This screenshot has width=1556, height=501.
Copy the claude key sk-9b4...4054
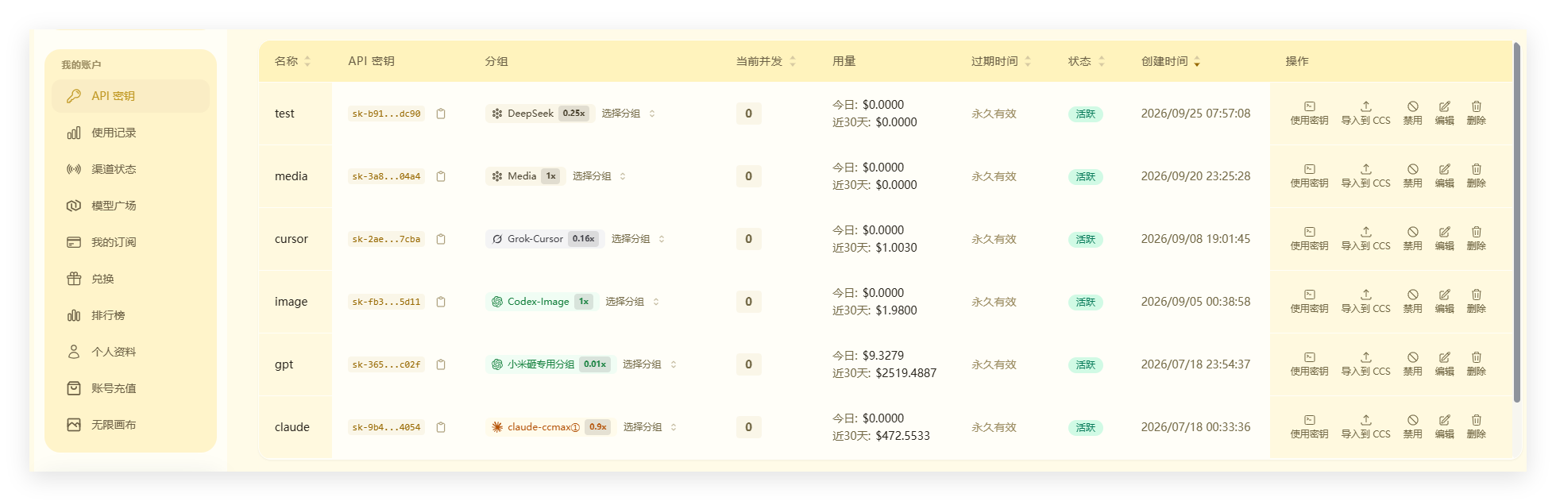tap(441, 427)
